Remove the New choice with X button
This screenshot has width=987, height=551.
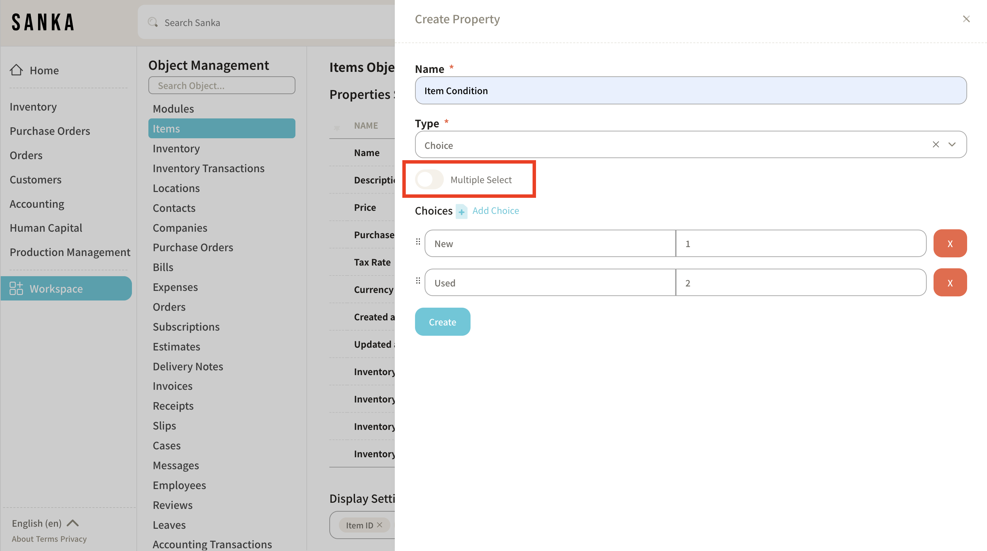click(950, 243)
